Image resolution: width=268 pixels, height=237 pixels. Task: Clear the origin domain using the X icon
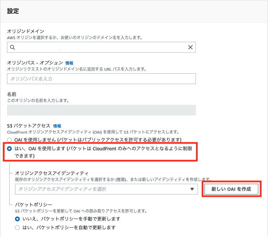[190, 47]
